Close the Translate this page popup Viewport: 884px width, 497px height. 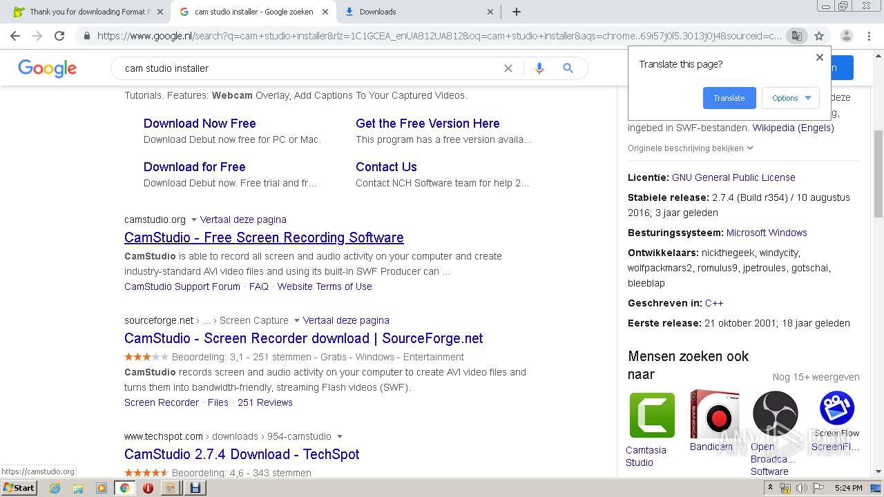tap(820, 57)
